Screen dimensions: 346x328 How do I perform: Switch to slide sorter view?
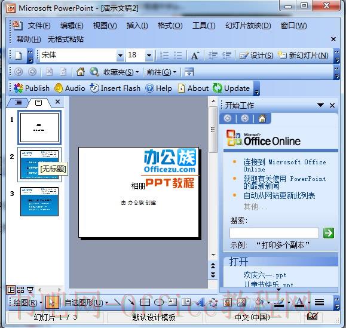pyautogui.click(x=20, y=290)
